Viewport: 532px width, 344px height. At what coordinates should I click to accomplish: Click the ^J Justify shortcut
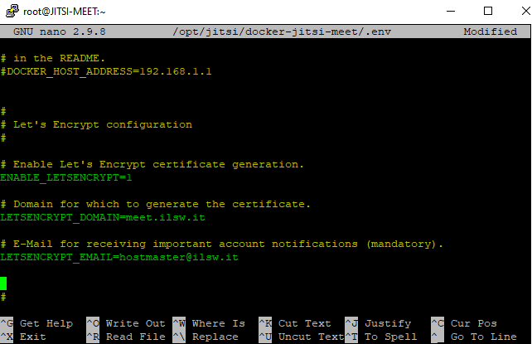point(378,323)
